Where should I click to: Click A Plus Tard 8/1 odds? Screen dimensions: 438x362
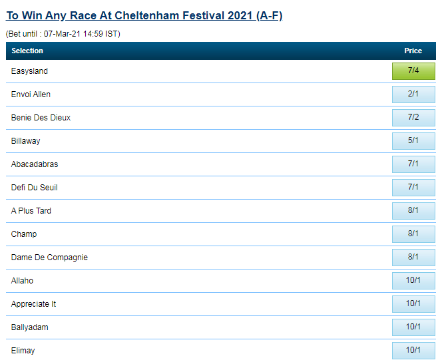[413, 211]
